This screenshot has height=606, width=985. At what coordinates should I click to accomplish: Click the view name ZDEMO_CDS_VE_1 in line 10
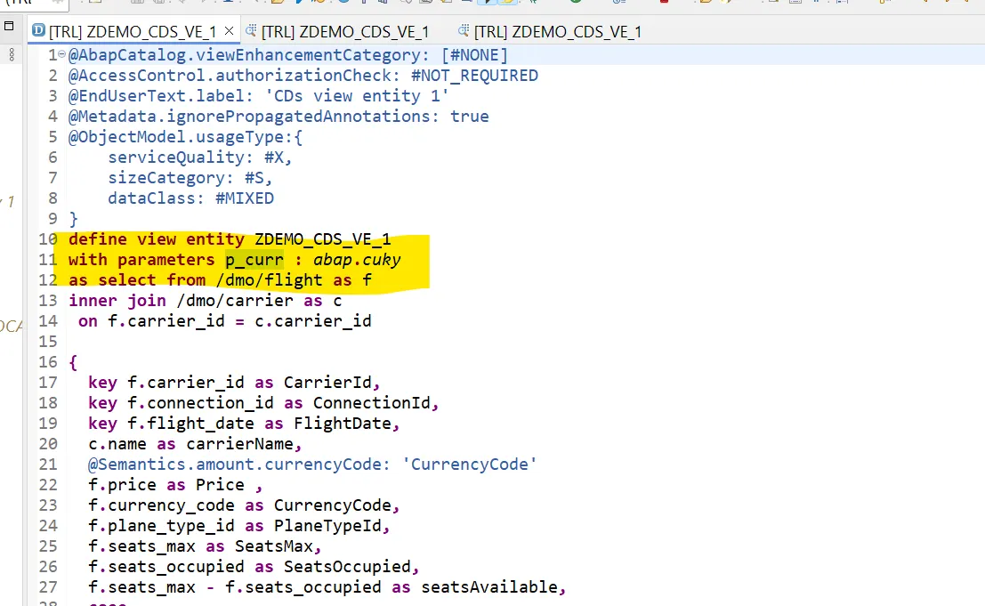tap(322, 239)
